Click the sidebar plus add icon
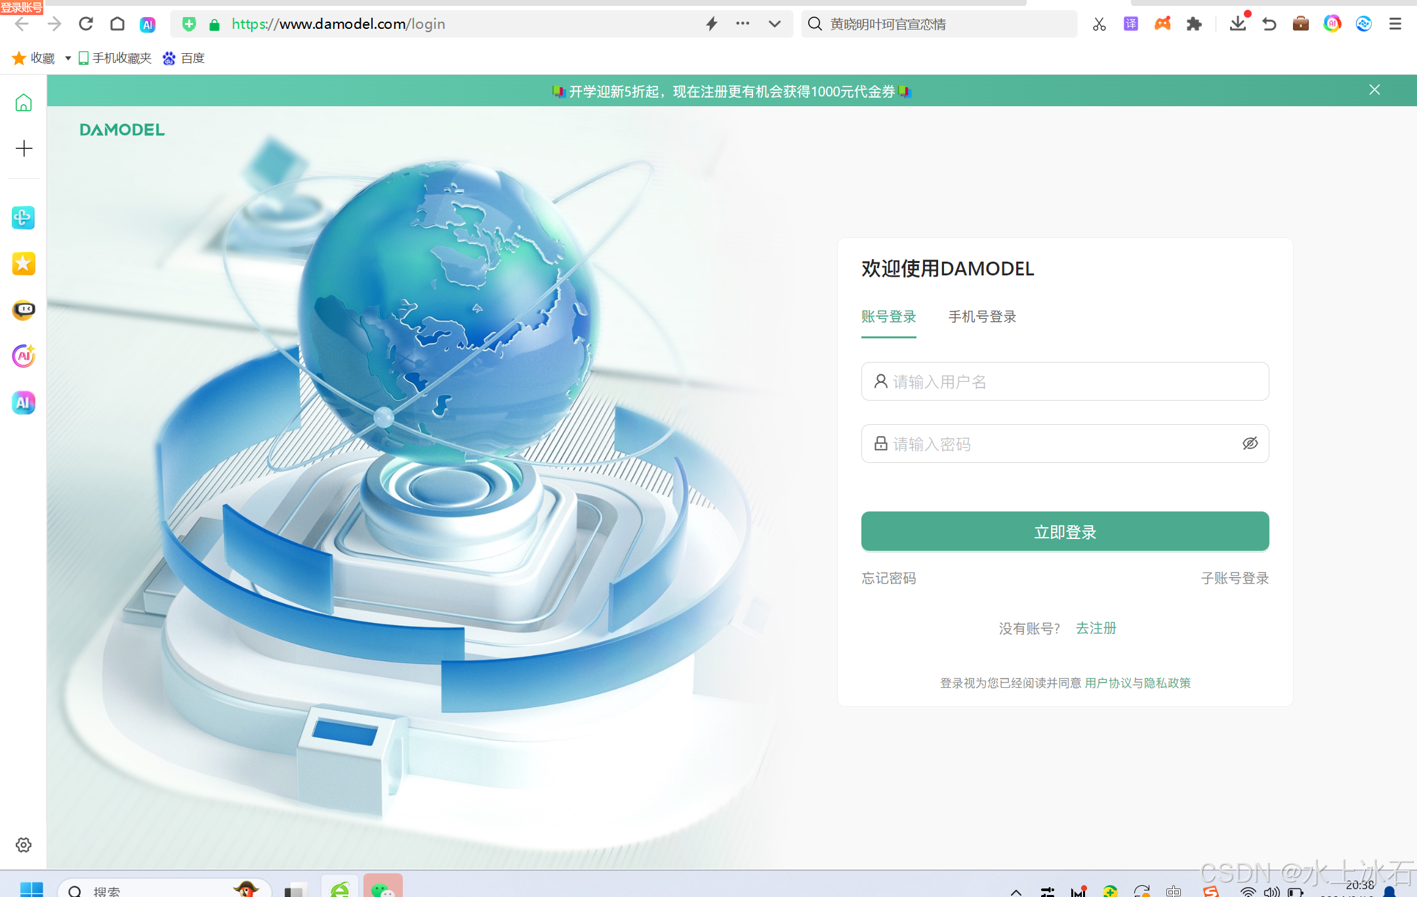Viewport: 1417px width, 897px height. (x=24, y=148)
